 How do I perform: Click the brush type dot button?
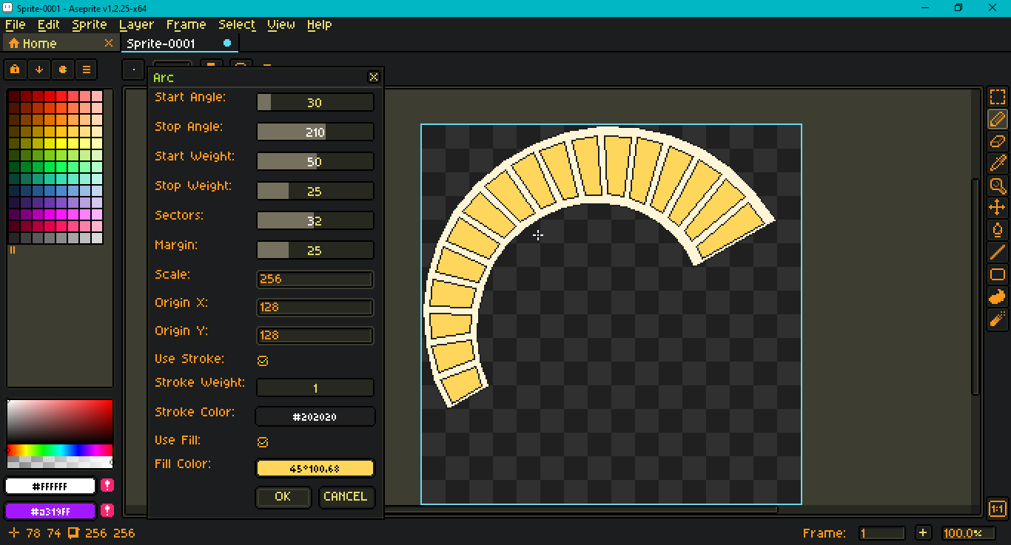[x=133, y=70]
